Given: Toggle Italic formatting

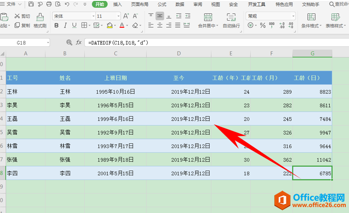Looking at the screenshot, I should pyautogui.click(x=66, y=26).
